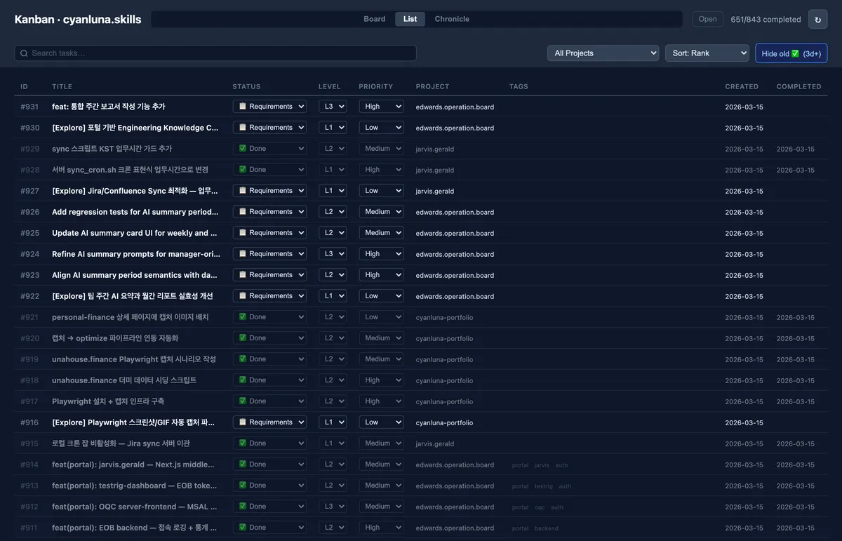The image size is (842, 541).
Task: Open task titled Add regression tests for AI summary
Action: (x=135, y=212)
